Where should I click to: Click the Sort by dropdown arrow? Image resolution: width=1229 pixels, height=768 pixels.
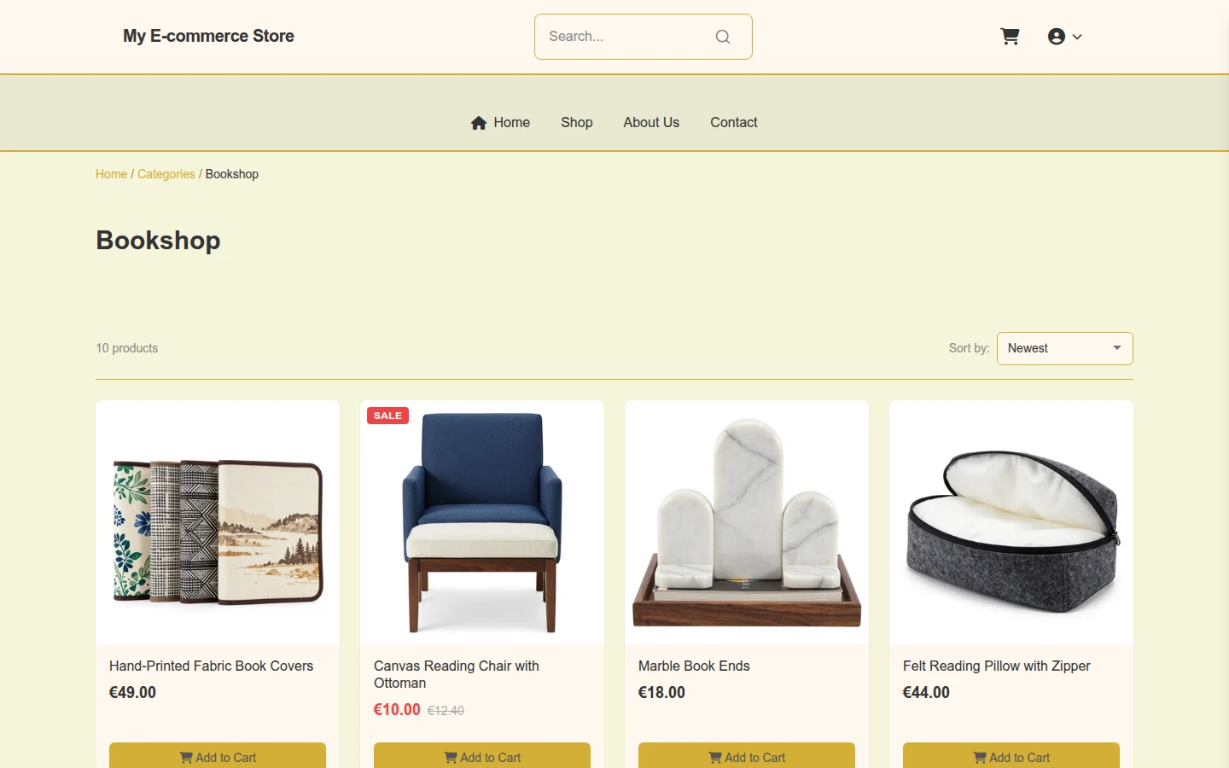[1117, 348]
